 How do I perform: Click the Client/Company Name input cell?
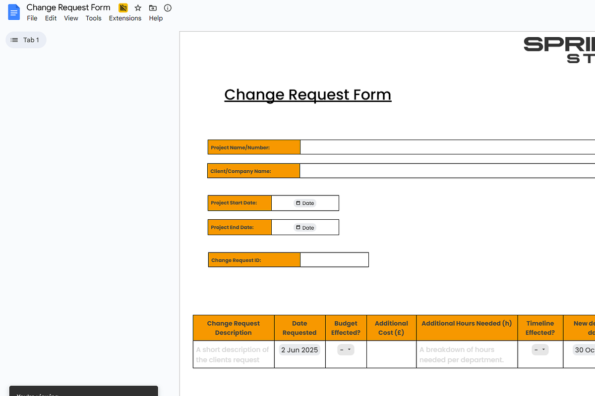click(447, 171)
